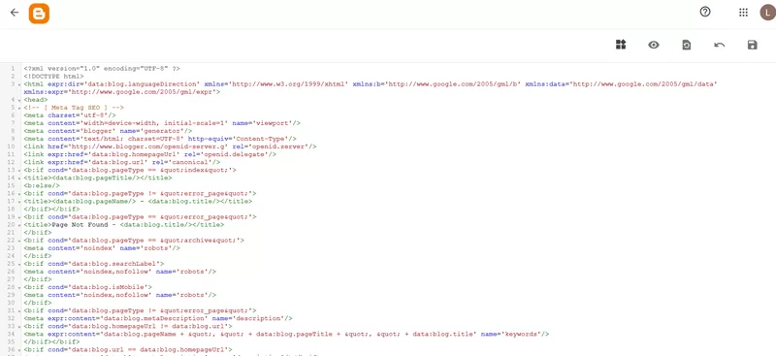
Task: Go back using the arrow icon
Action: [15, 13]
